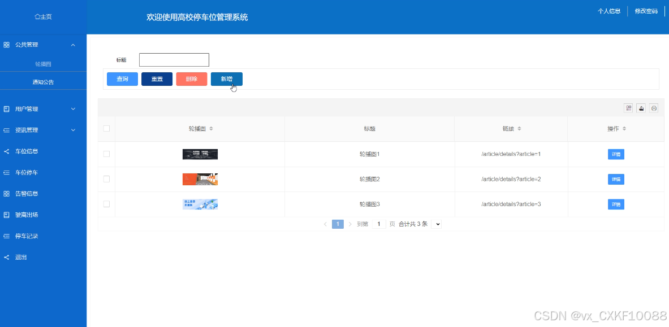
Task: Click the export icon above table
Action: tap(641, 108)
